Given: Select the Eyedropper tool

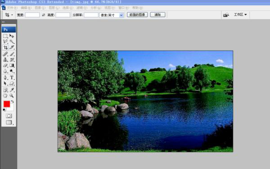Looking at the screenshot, I should click(x=12, y=90).
